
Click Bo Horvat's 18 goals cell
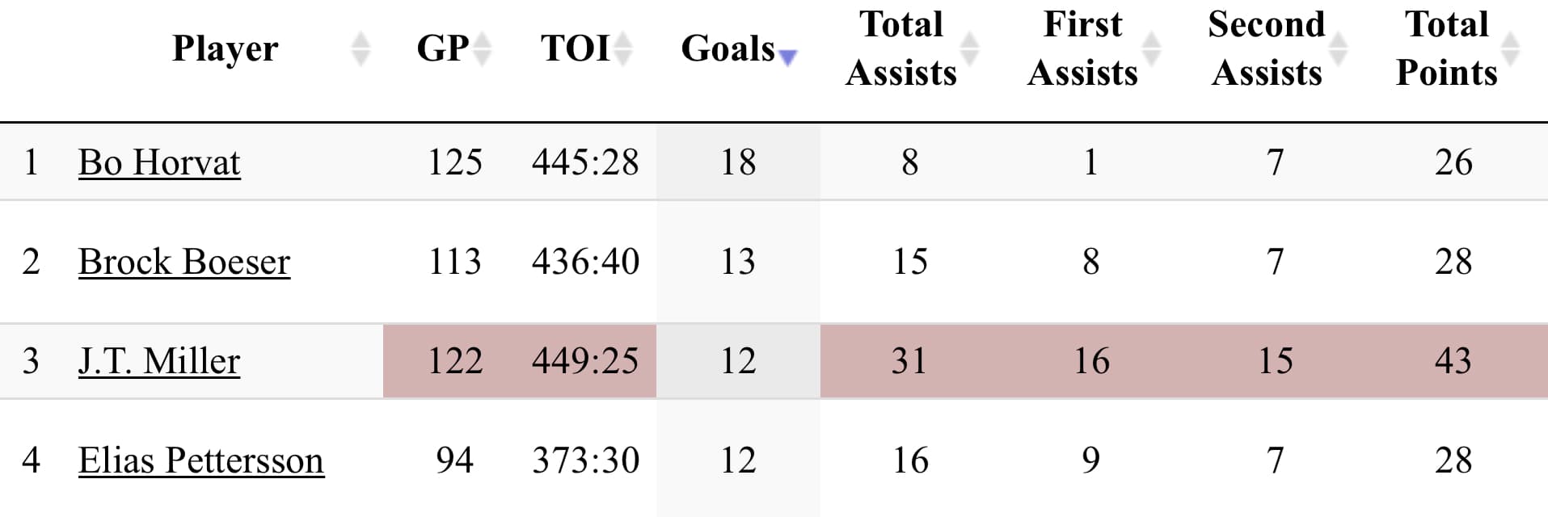point(738,162)
